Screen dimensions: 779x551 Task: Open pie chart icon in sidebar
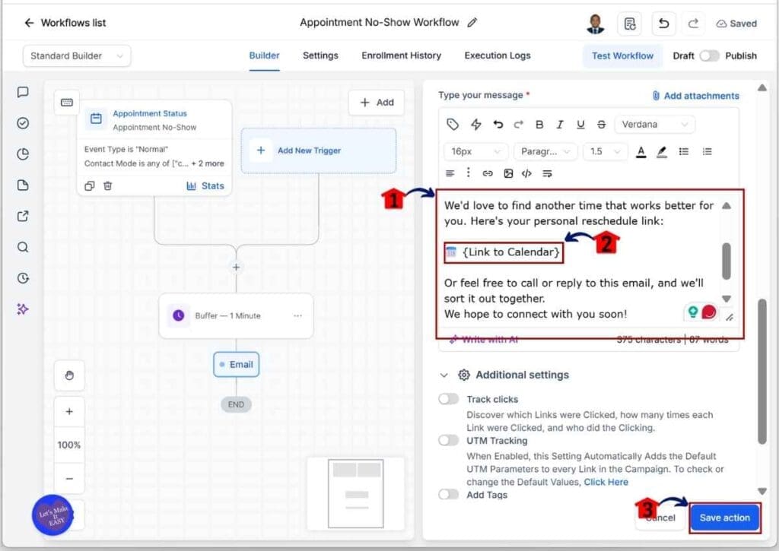pyautogui.click(x=23, y=154)
